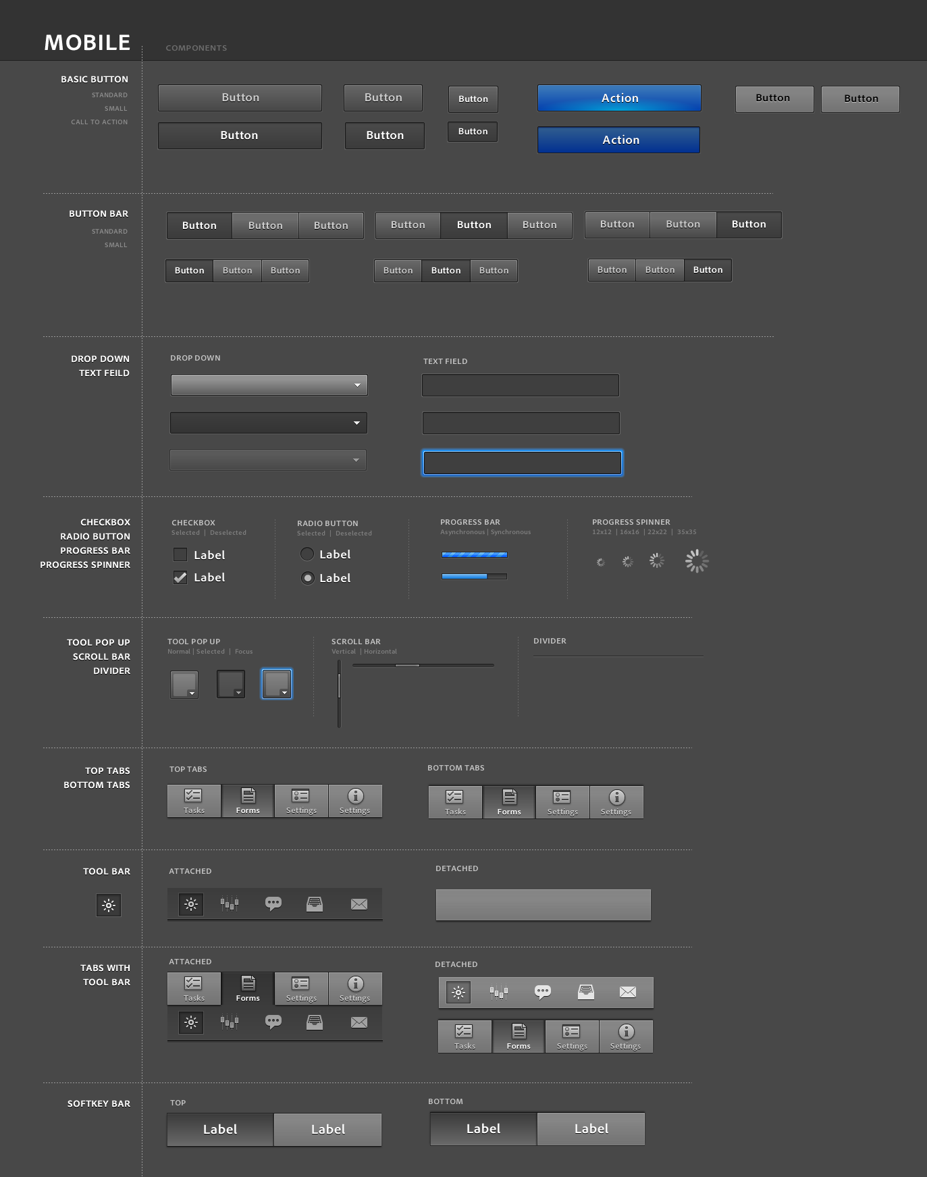Select the Forms tab in Bottom Tabs
Image resolution: width=927 pixels, height=1177 pixels.
coord(509,802)
